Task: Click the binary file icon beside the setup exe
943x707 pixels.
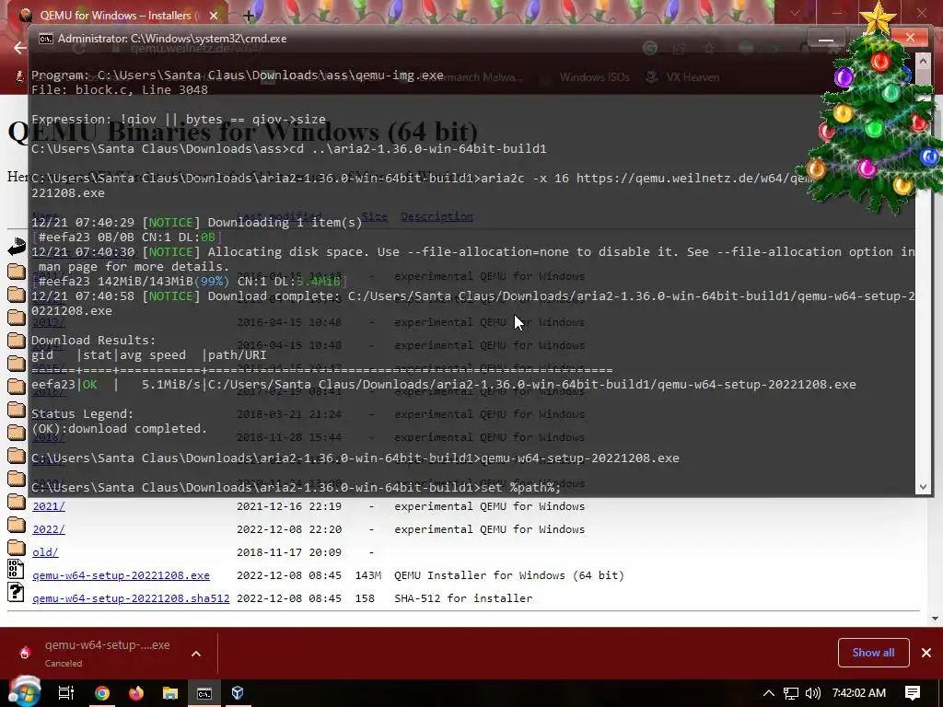Action: (x=16, y=569)
